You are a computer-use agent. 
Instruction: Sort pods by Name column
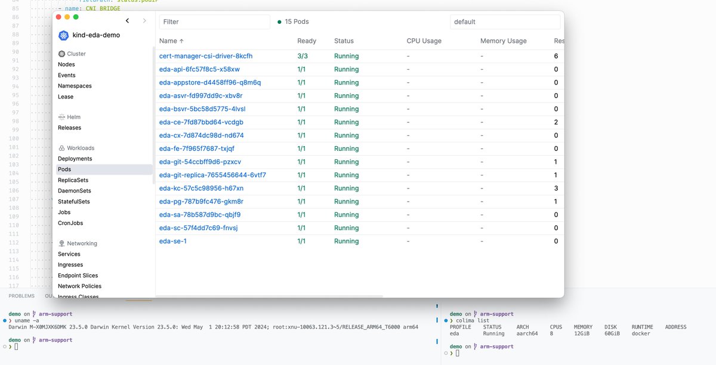172,41
